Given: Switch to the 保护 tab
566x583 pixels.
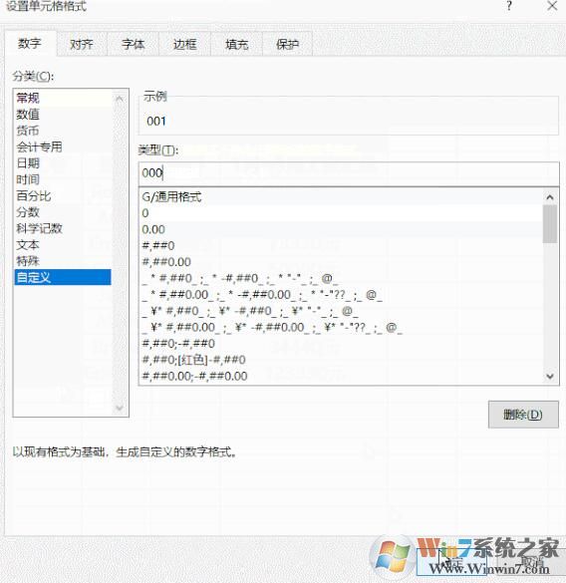Looking at the screenshot, I should tap(287, 44).
